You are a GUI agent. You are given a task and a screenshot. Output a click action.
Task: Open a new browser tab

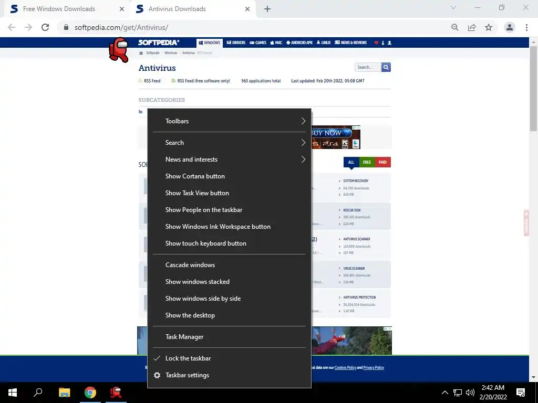267,9
